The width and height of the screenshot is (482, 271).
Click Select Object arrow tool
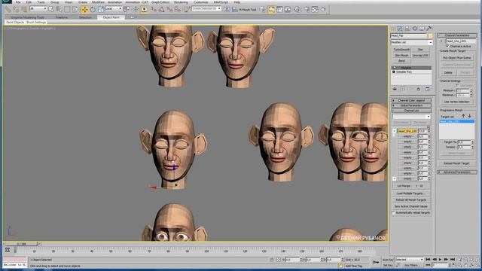50,10
